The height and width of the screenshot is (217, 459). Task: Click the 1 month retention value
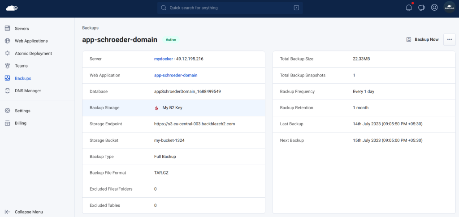point(361,108)
